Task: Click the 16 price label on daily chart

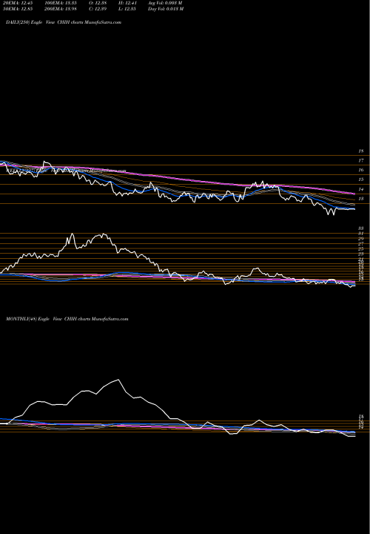Action: click(361, 170)
